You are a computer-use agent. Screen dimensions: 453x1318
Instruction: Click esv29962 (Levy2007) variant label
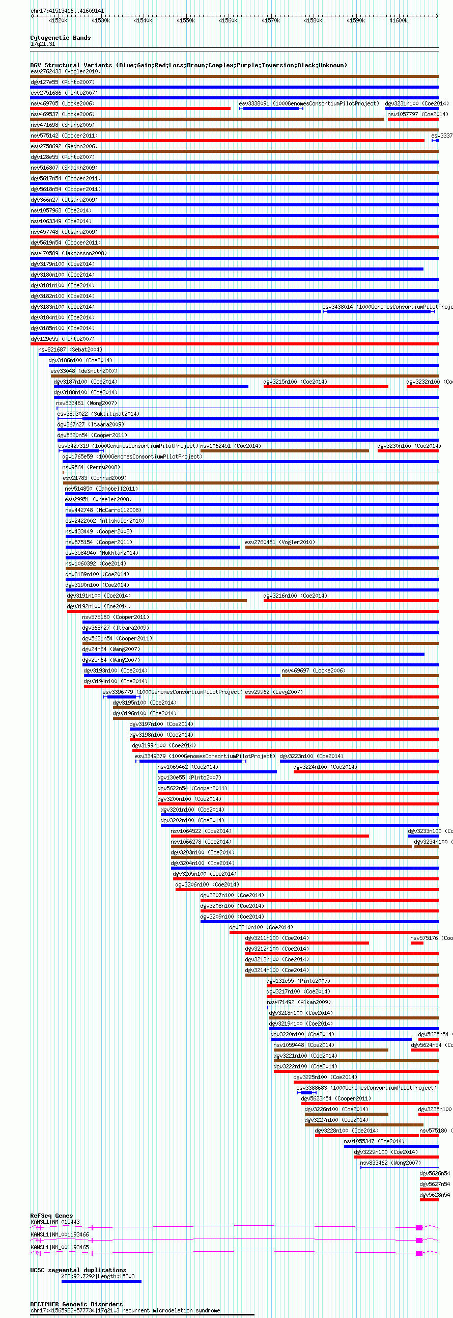pos(273,693)
